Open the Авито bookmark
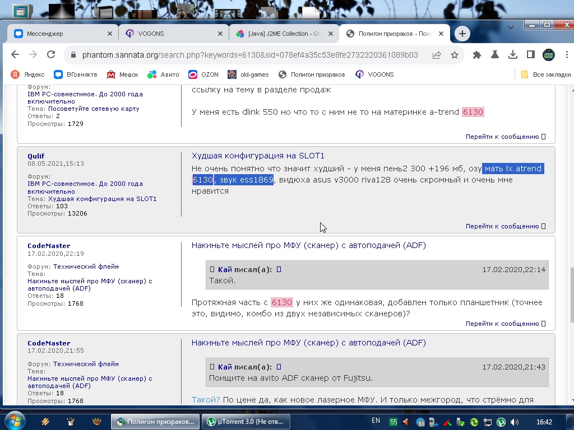This screenshot has width=574, height=430. coord(163,74)
